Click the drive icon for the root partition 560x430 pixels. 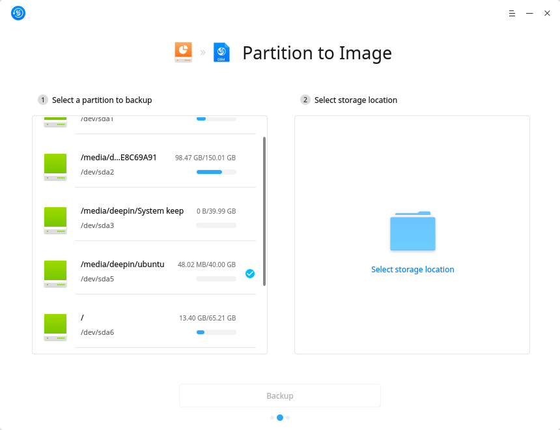pyautogui.click(x=55, y=326)
